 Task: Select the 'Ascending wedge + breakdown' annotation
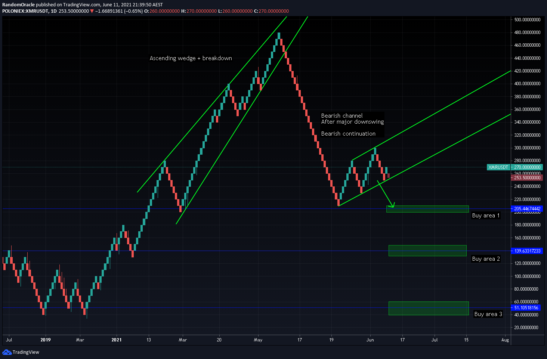pos(191,58)
